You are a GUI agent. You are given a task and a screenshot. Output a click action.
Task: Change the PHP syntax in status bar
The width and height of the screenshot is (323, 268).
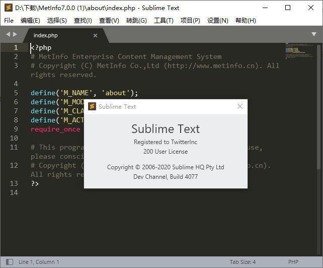pos(293,262)
